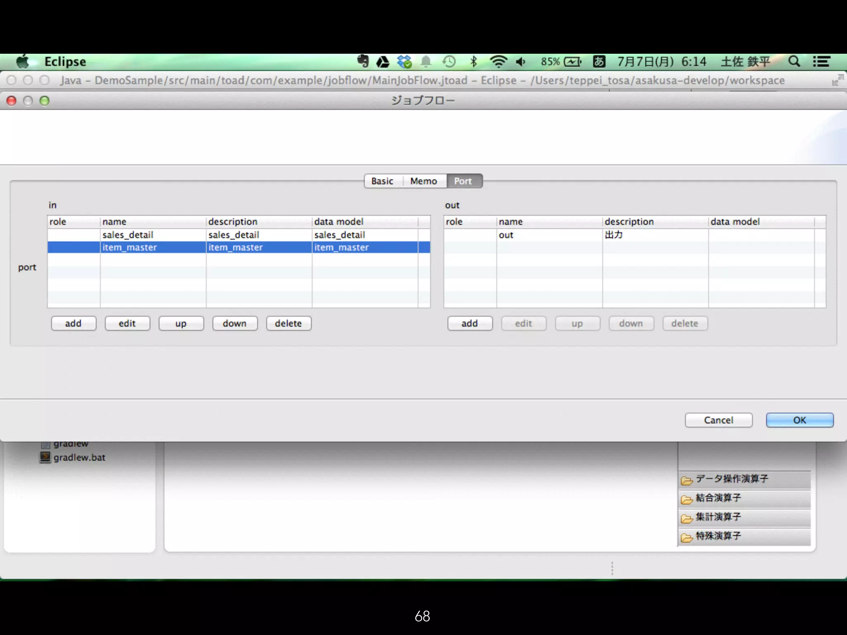
Task: Open Notification Center list icon
Action: point(821,62)
